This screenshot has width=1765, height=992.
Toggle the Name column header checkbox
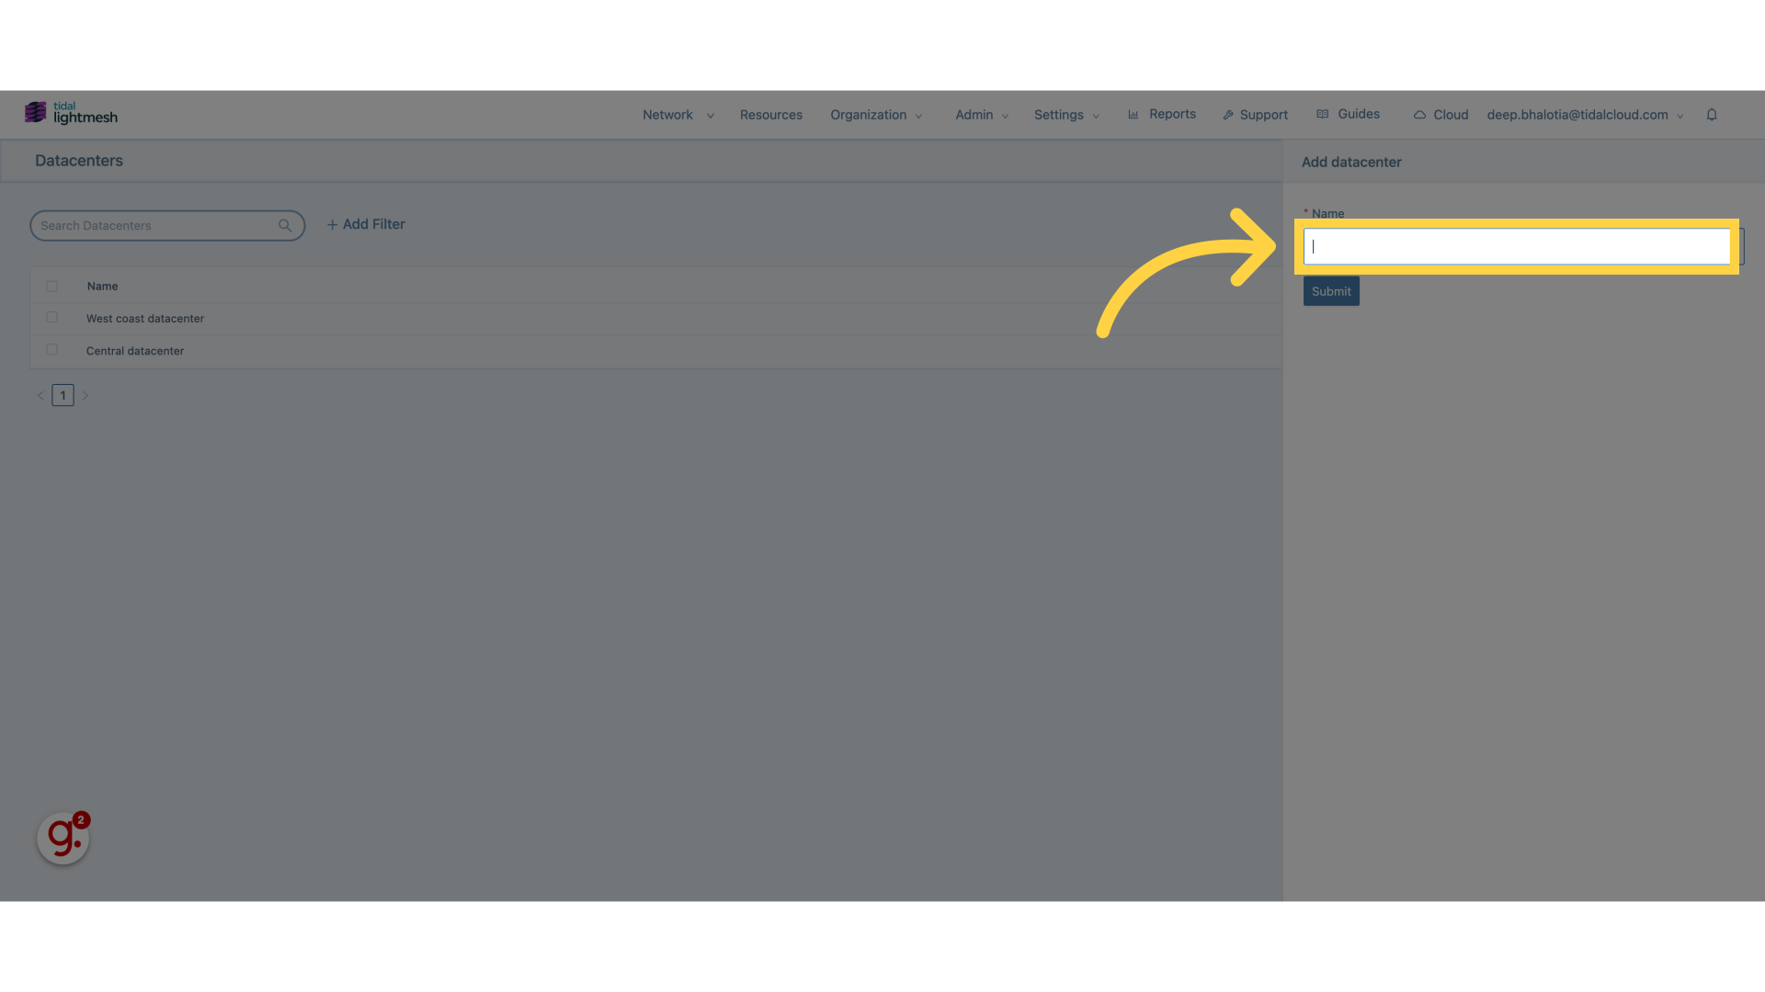coord(52,286)
